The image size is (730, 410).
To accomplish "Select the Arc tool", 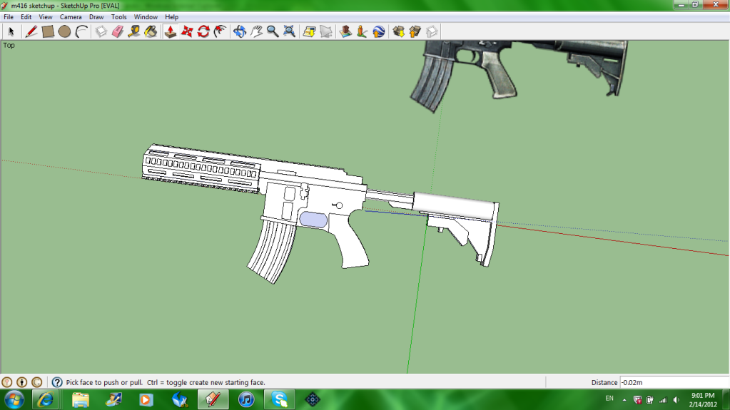I will click(x=81, y=31).
